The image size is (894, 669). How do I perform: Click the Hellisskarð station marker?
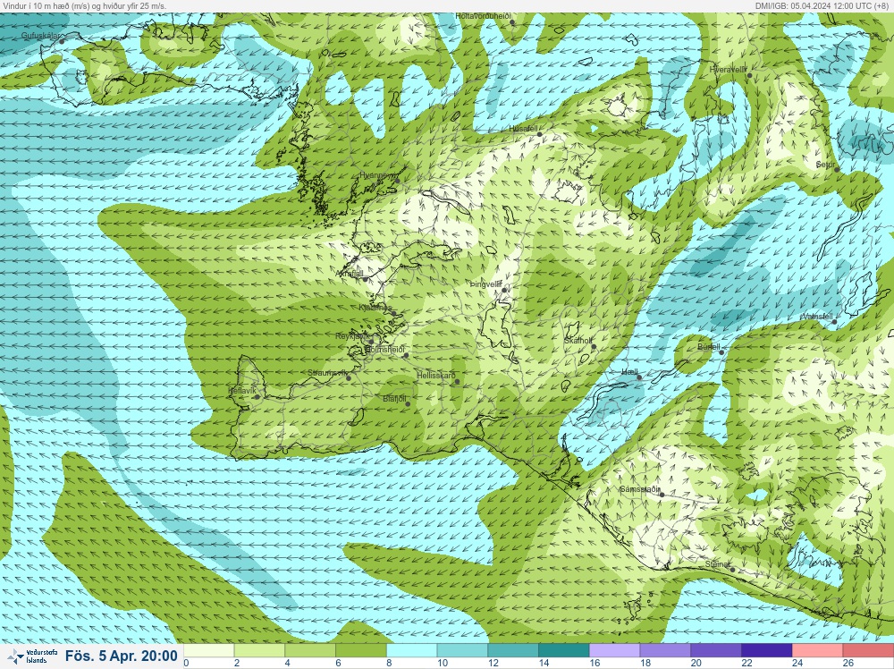point(457,382)
